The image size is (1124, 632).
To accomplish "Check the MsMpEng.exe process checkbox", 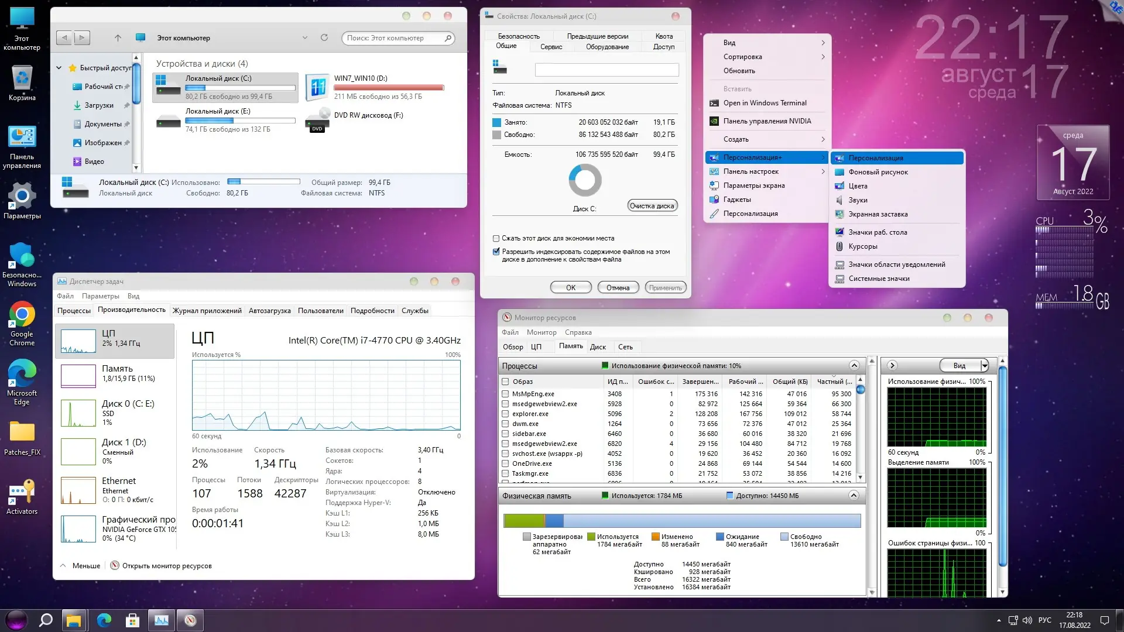I will click(503, 394).
